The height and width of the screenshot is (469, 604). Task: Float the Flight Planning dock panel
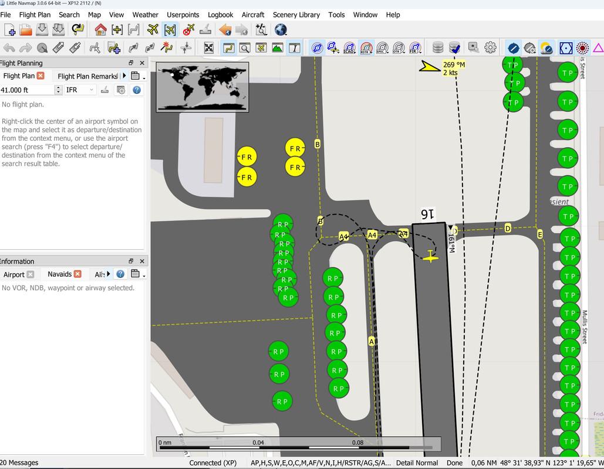tap(131, 63)
